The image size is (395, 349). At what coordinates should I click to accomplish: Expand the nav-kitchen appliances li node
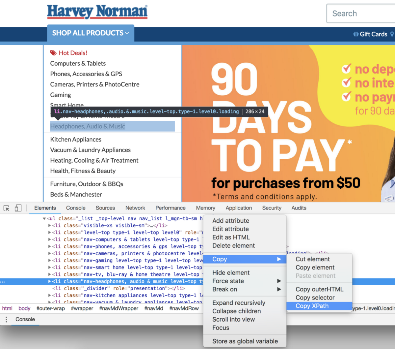49,296
